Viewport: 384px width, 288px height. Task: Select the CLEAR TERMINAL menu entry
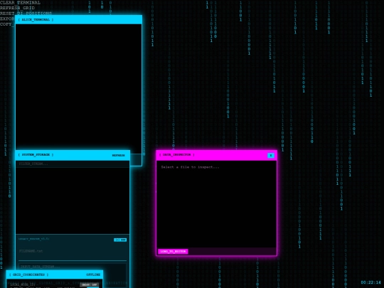click(20, 3)
